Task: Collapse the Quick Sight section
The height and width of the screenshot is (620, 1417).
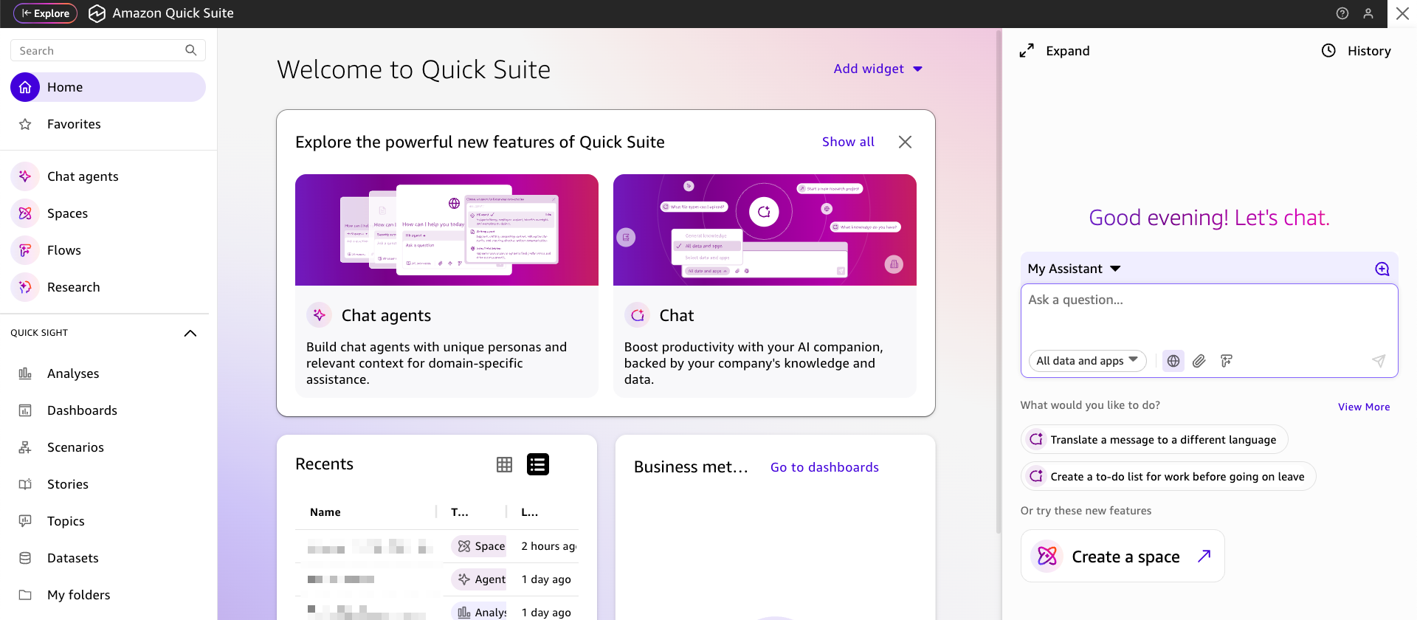Action: click(x=190, y=333)
